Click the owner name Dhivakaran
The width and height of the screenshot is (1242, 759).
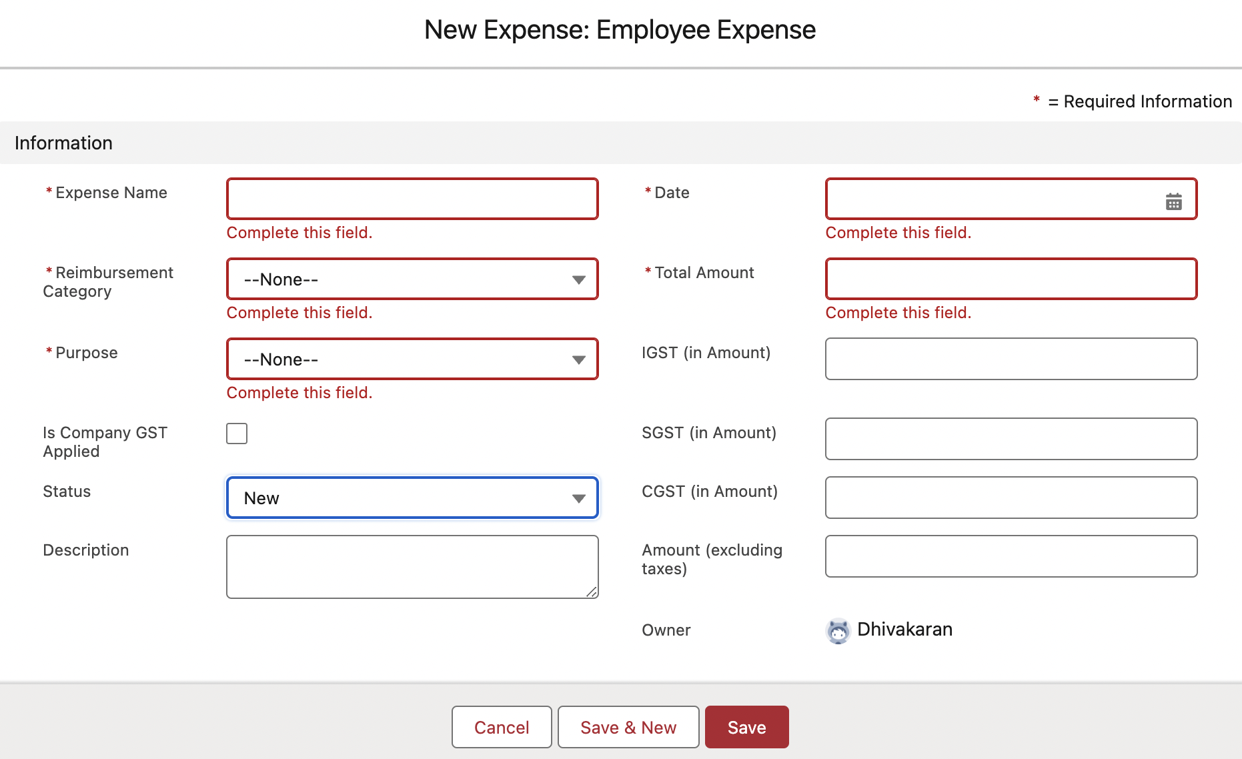(x=904, y=630)
